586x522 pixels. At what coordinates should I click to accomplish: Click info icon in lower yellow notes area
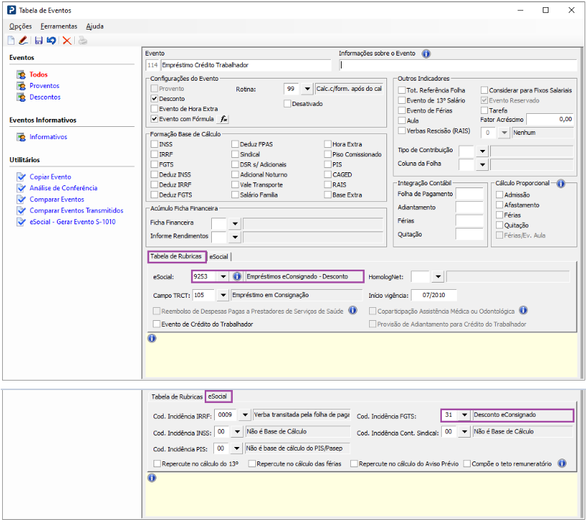click(152, 477)
